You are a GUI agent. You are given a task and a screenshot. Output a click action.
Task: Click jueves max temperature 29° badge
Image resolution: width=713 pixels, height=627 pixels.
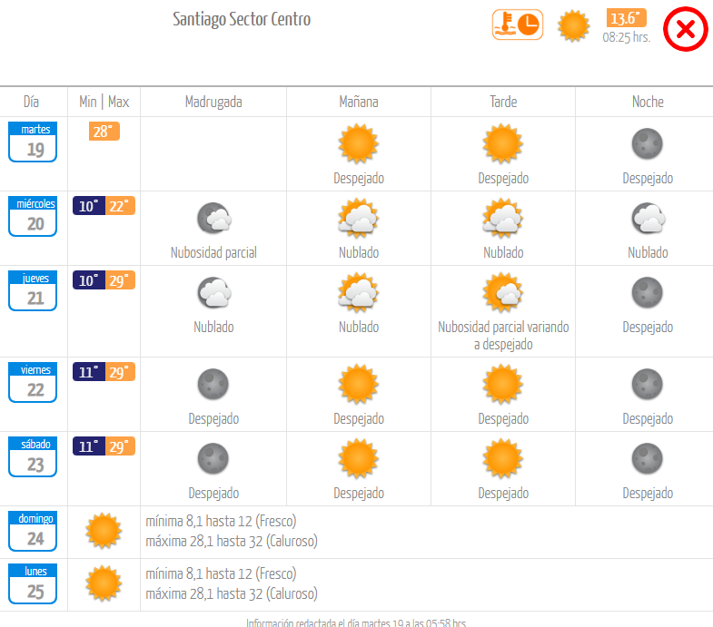click(x=121, y=280)
